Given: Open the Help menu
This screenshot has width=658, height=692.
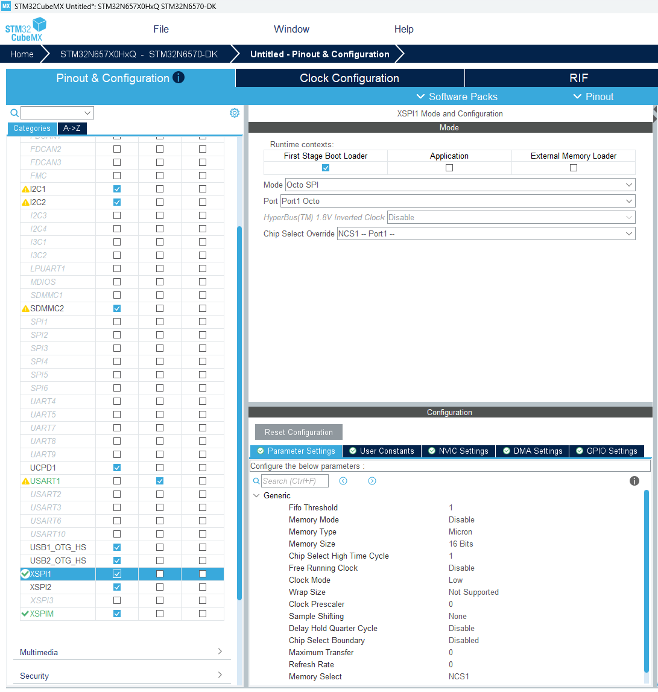Looking at the screenshot, I should coord(404,29).
